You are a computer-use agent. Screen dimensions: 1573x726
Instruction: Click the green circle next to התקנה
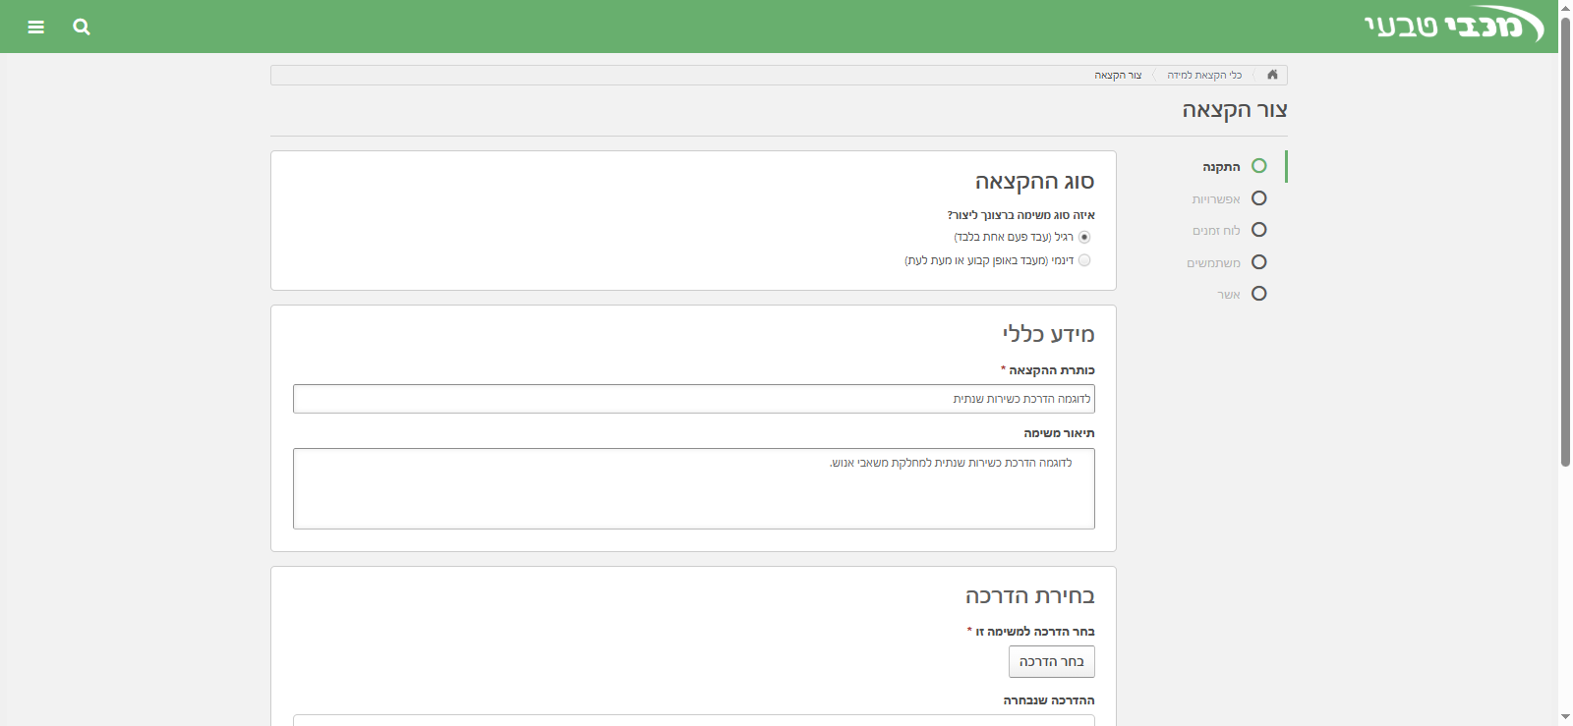tap(1258, 166)
